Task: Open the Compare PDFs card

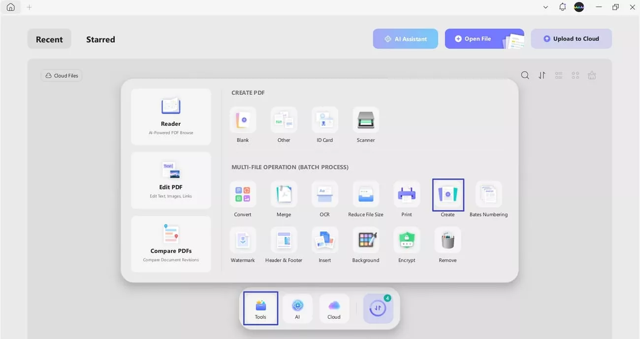Action: 171,244
